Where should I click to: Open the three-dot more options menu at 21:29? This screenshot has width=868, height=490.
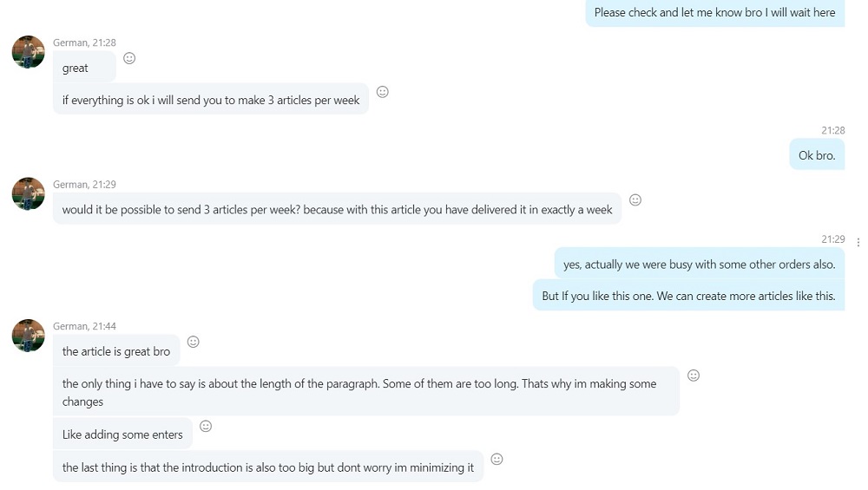click(858, 242)
